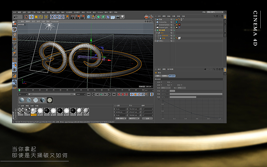Open the Render Settings clapperboard with gear
The image size is (267, 167).
coord(82,17)
